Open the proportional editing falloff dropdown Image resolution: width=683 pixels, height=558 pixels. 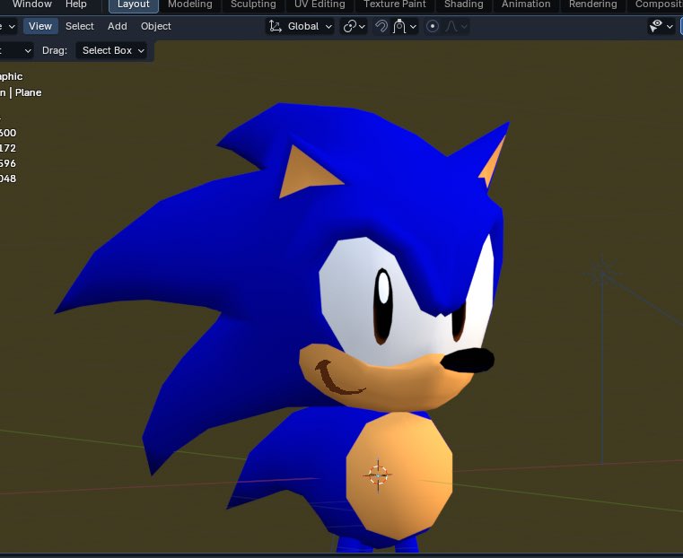pyautogui.click(x=456, y=27)
